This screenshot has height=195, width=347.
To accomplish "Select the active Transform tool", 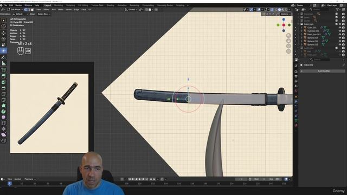I will (4, 51).
